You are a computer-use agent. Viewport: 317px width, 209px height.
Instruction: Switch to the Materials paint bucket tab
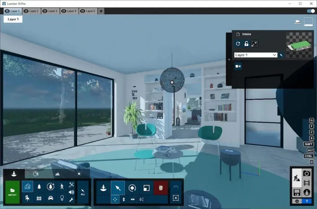[x=36, y=174]
